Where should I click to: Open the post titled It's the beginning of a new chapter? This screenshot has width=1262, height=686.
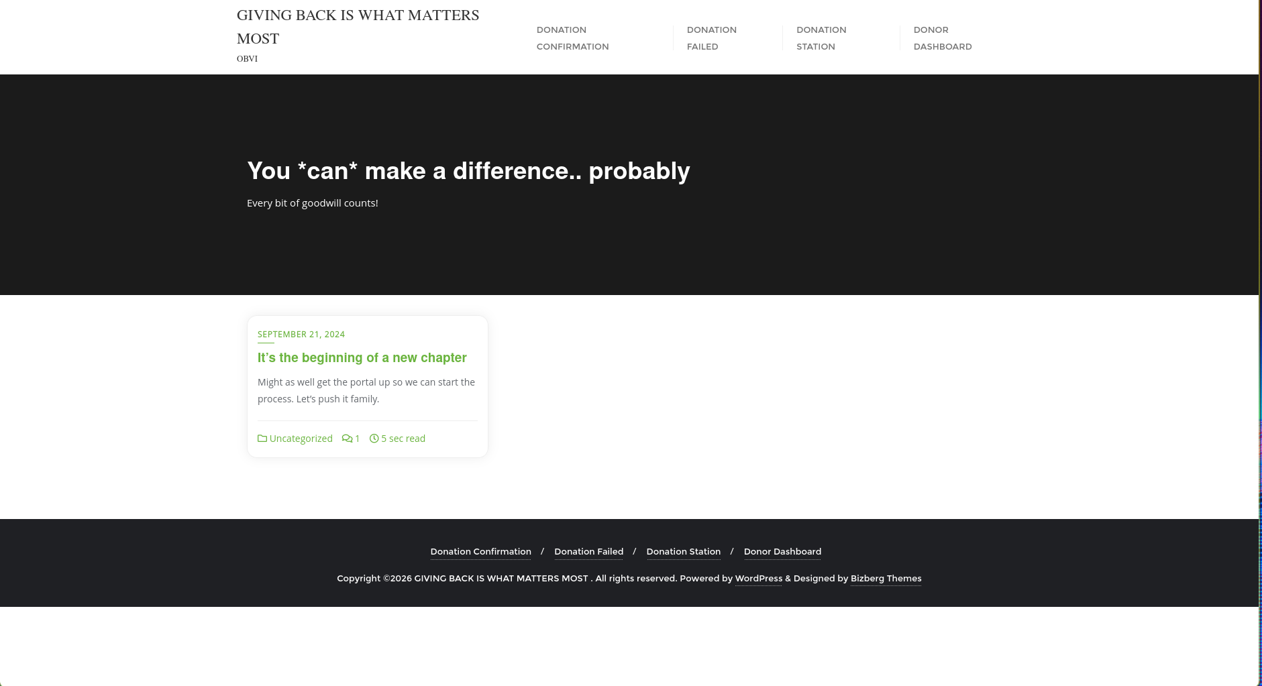pyautogui.click(x=362, y=357)
